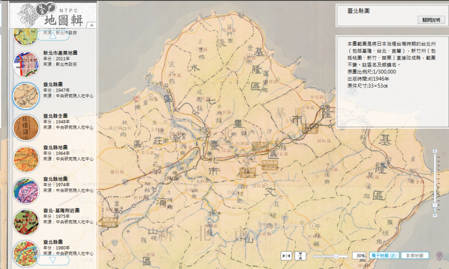Open 新北市產業地圖 thumbnail

click(26, 64)
